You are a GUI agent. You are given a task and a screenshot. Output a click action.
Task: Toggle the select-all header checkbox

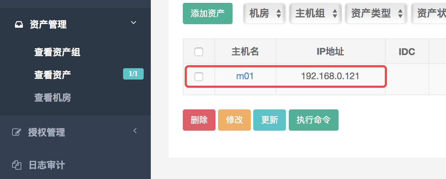click(199, 52)
